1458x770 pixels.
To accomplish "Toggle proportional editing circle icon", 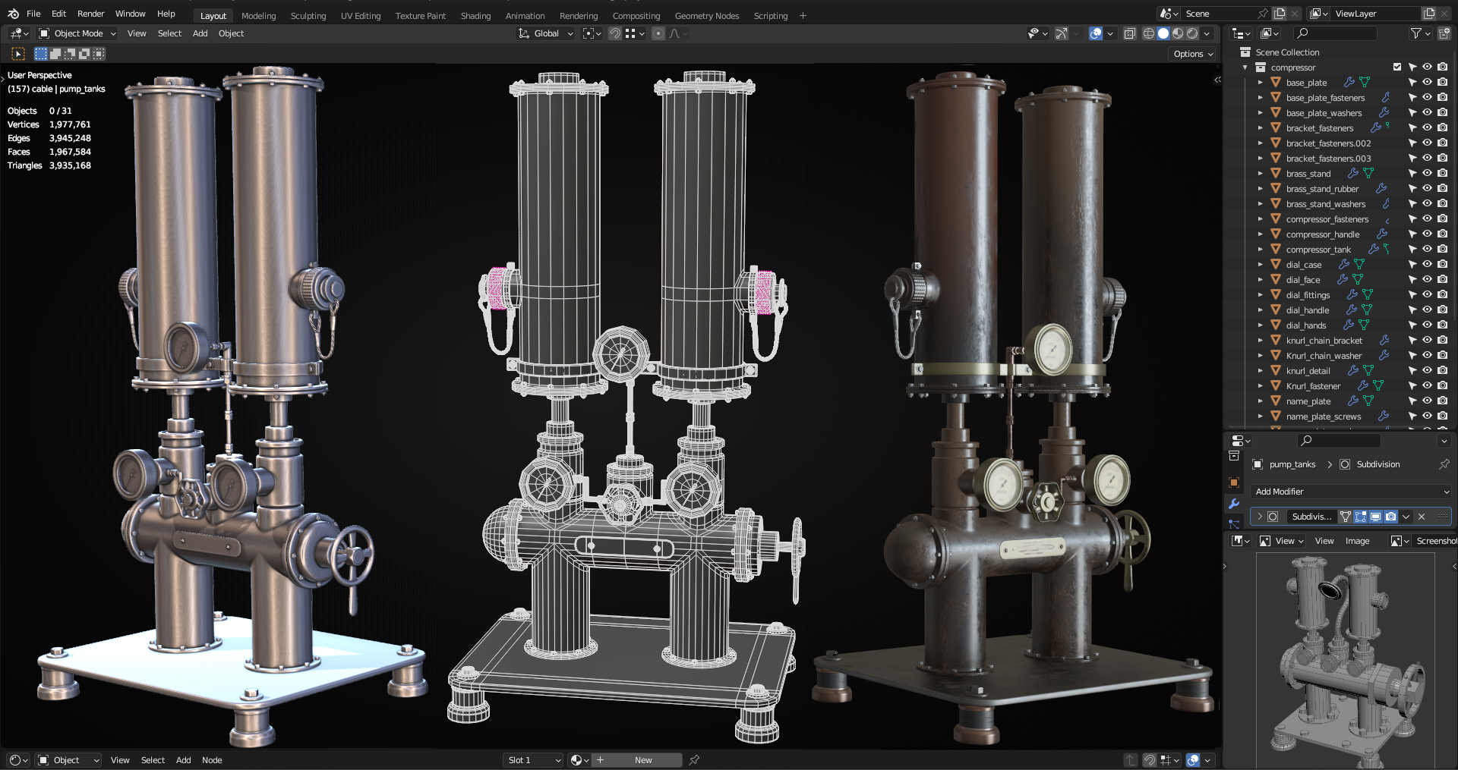I will pyautogui.click(x=658, y=33).
